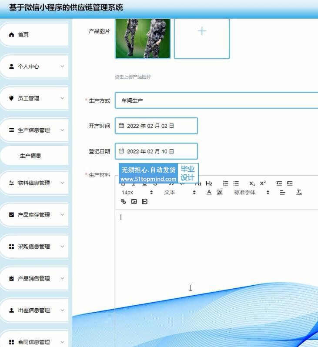Click the 产品图片 field label
318x347 pixels.
(x=100, y=31)
